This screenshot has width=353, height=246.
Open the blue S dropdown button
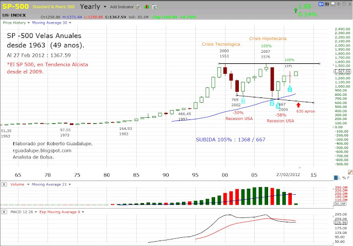[321, 4]
